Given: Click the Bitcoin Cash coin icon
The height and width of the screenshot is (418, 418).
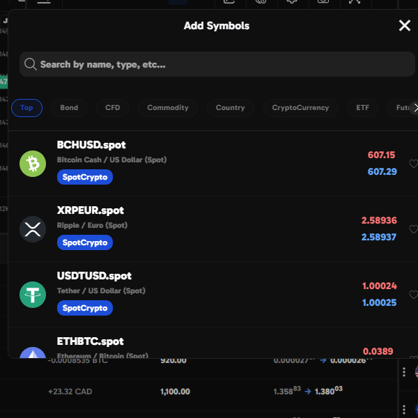Looking at the screenshot, I should point(33,164).
